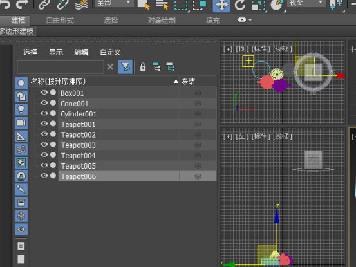This screenshot has width=356, height=267.
Task: Hide Teapot003 using its eye icon
Action: (x=44, y=144)
